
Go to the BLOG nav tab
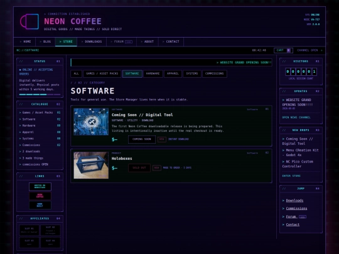coord(45,41)
